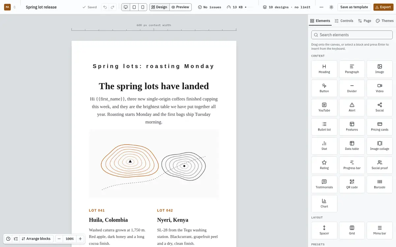Click the undo arrow icon
Viewport: 396px width, 247px height.
(x=105, y=7)
